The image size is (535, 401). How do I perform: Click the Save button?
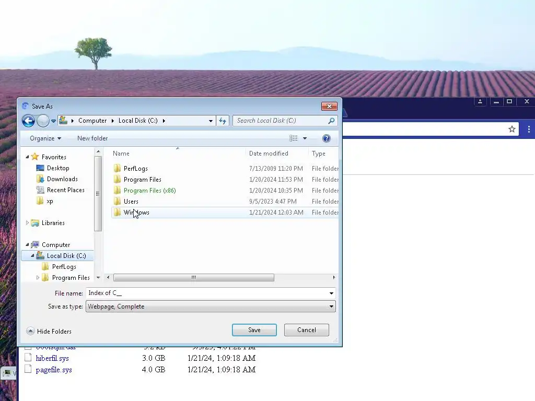pos(254,330)
